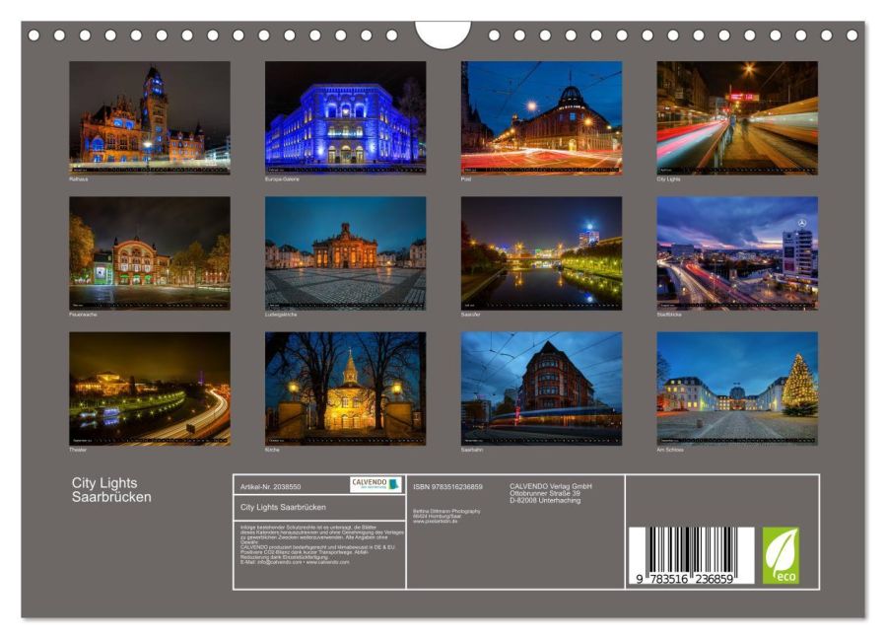Open the Post building thumbnail

tap(541, 117)
